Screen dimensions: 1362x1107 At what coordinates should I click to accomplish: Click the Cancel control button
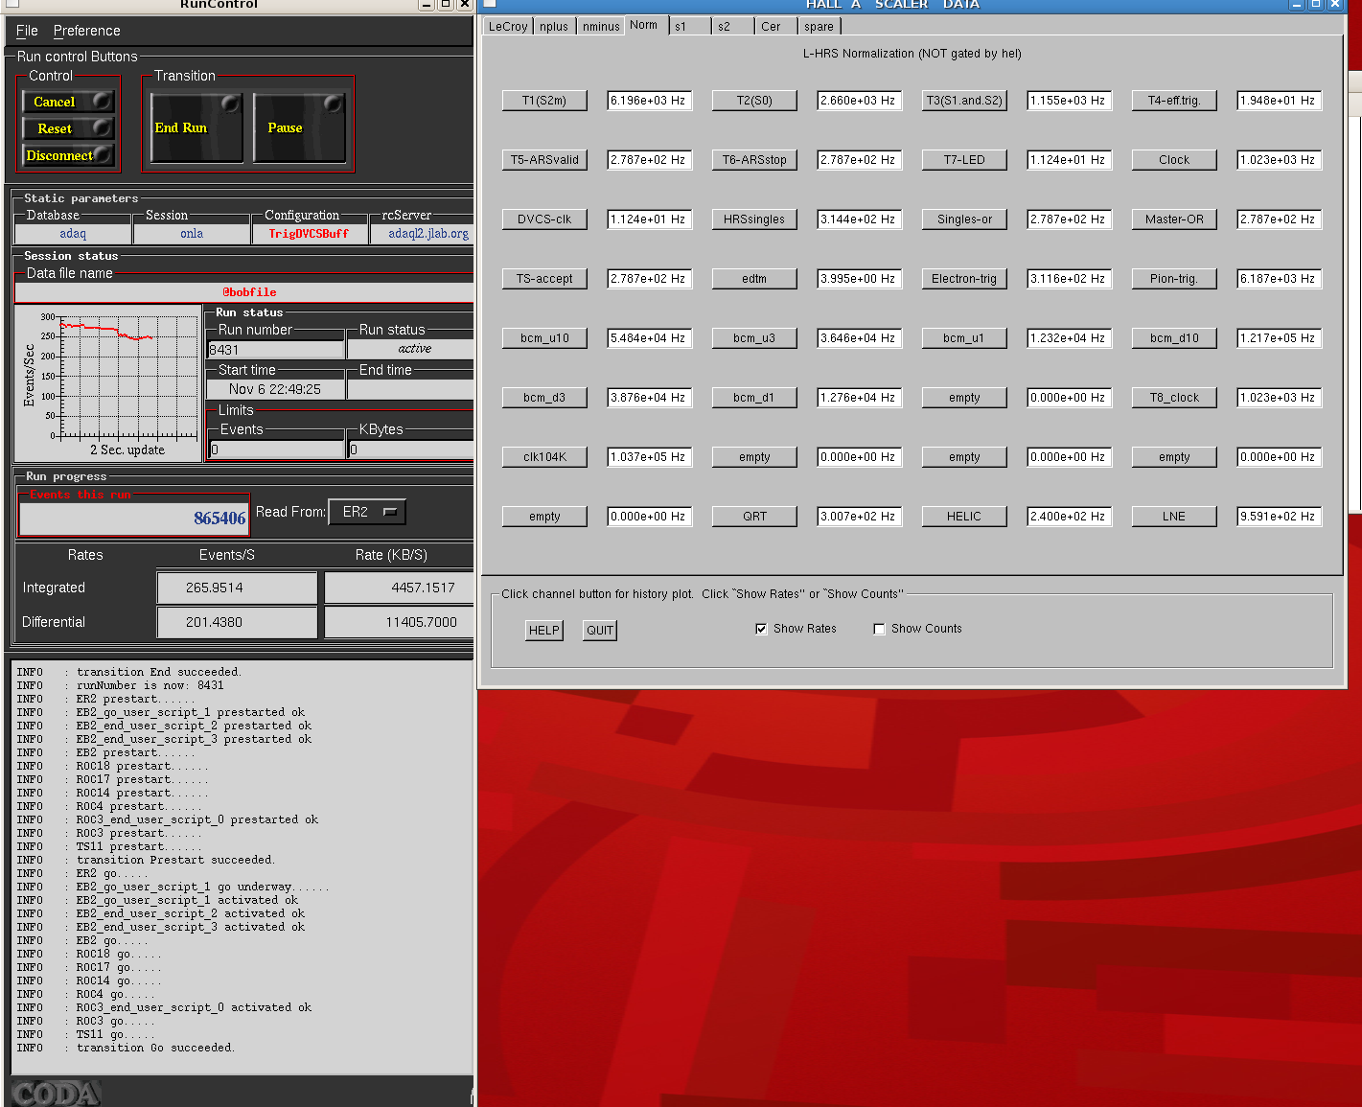(x=67, y=102)
